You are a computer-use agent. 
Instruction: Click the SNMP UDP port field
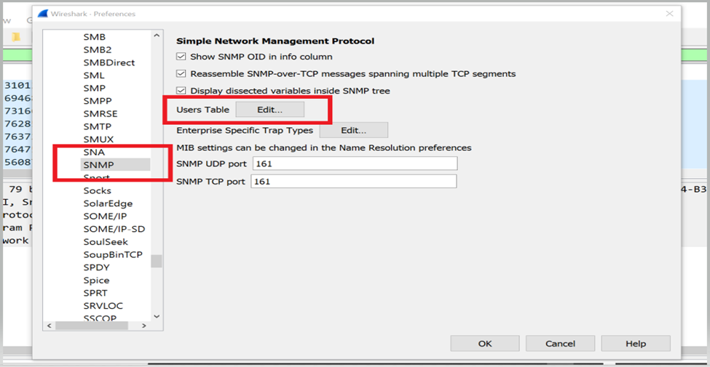tap(355, 164)
